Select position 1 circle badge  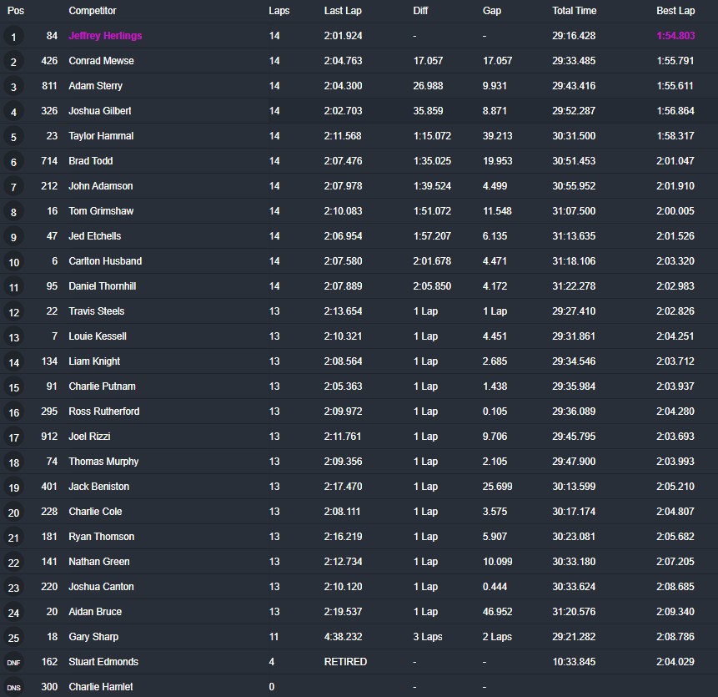[x=13, y=37]
